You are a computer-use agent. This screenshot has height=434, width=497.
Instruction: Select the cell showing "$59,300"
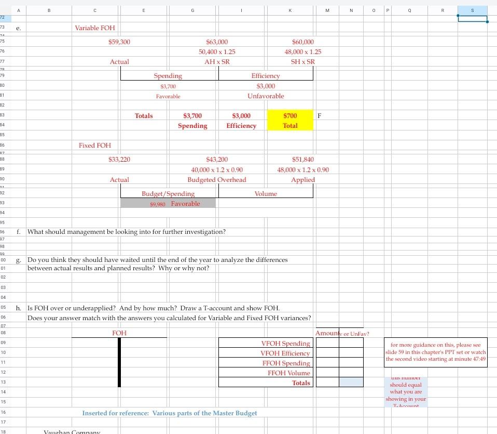coord(119,42)
